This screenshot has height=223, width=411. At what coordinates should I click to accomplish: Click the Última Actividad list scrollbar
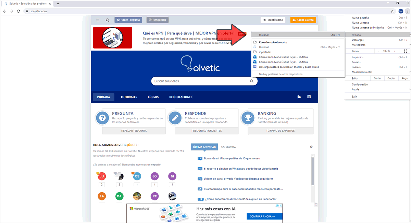(x=312, y=171)
